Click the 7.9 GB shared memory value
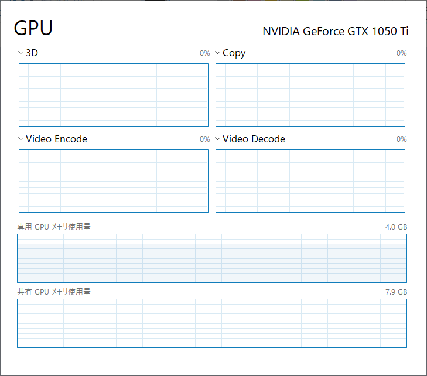 pyautogui.click(x=396, y=292)
